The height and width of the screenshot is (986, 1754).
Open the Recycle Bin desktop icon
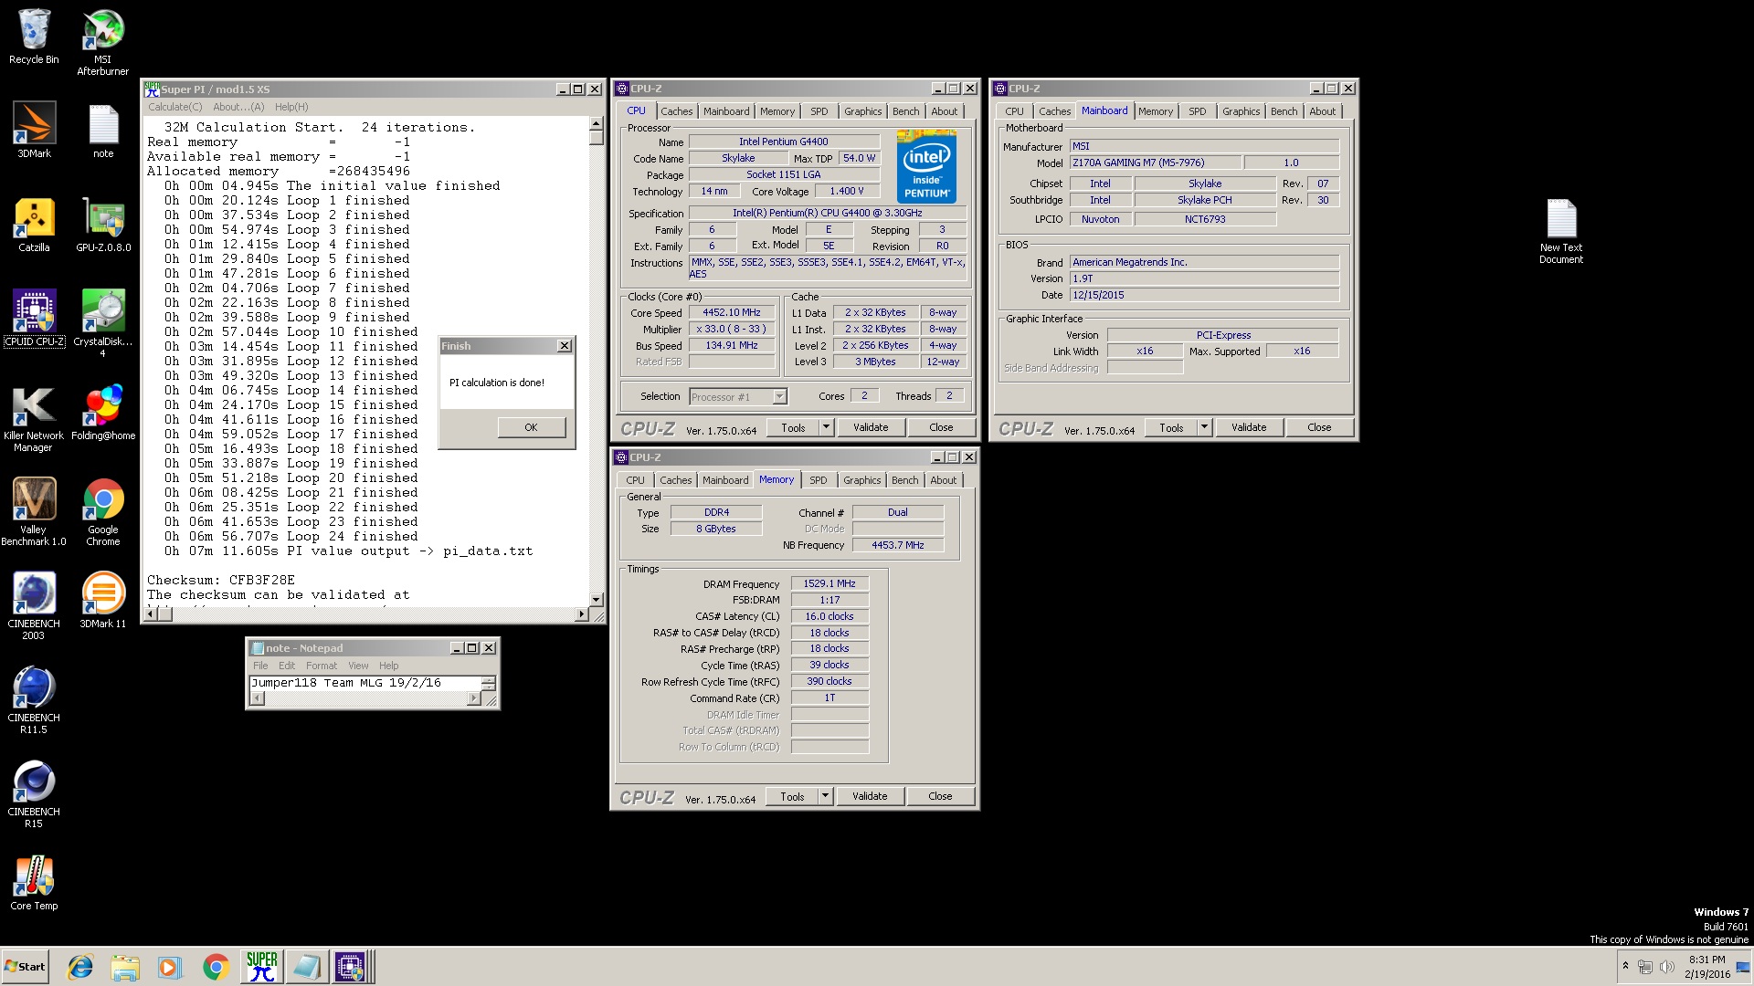click(34, 37)
